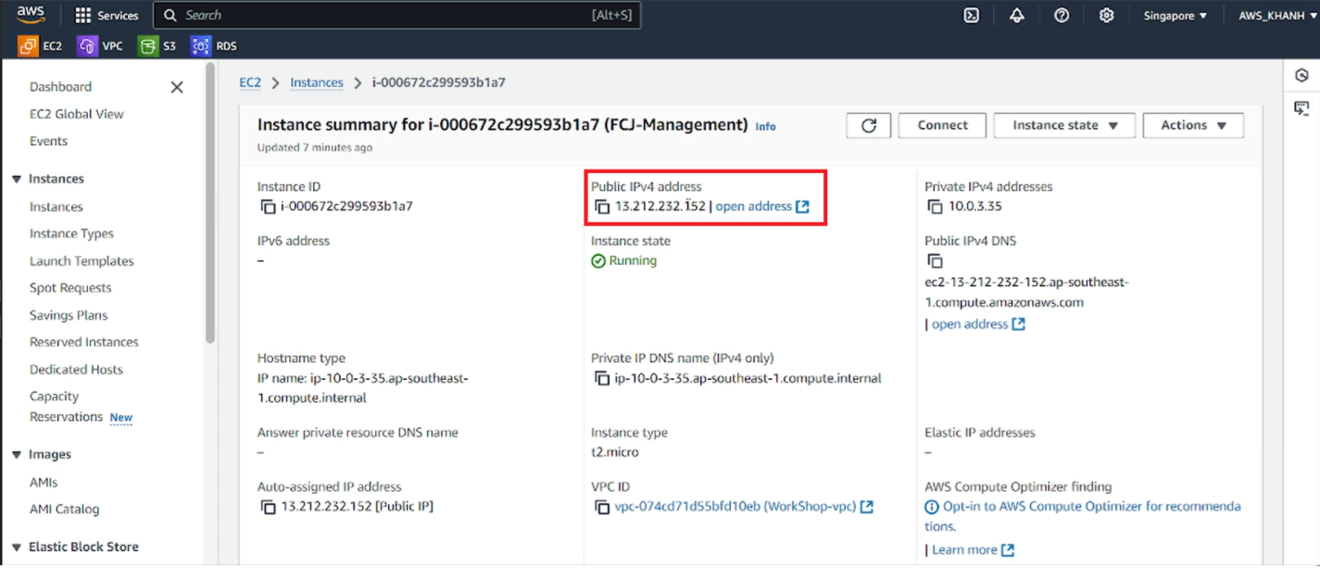Open the VPC favorite shortcut
The image size is (1320, 568).
pos(100,45)
